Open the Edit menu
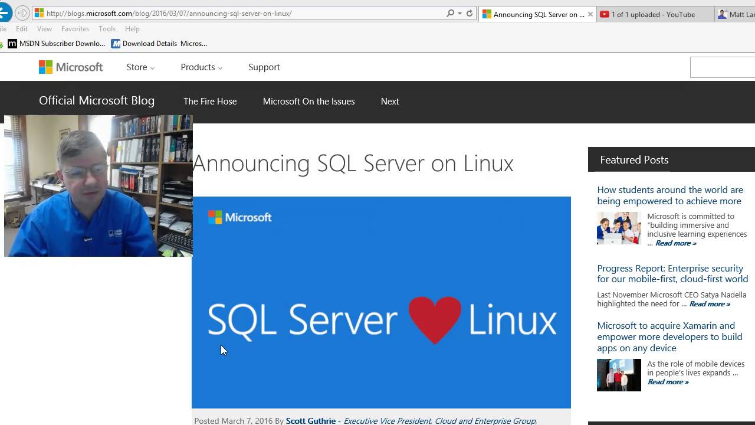Screen dimensions: 755x425 coord(22,28)
